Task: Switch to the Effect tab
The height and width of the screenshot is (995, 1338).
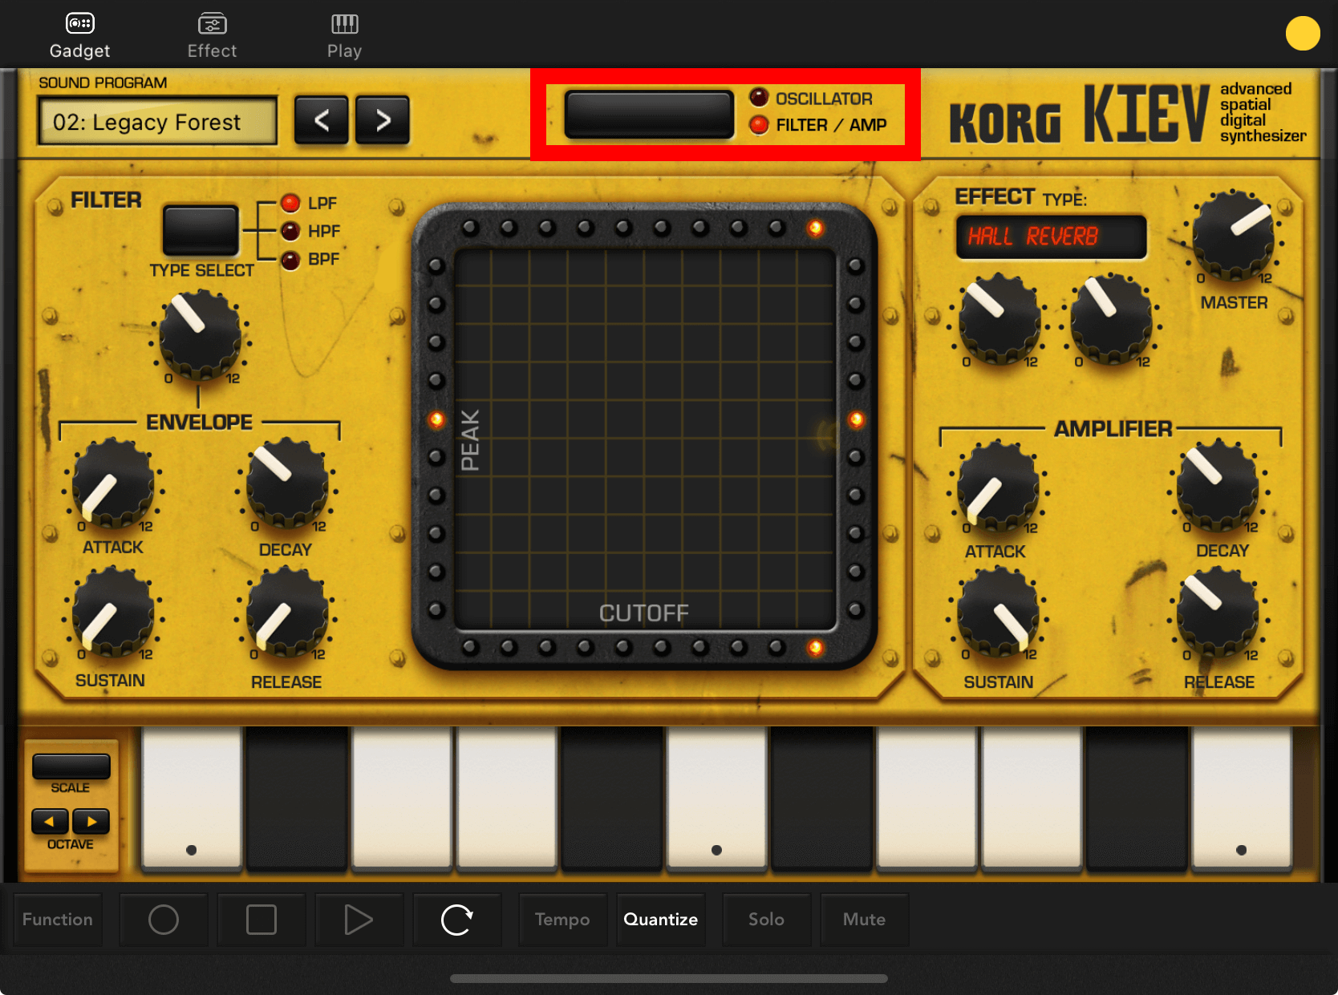Action: [212, 36]
